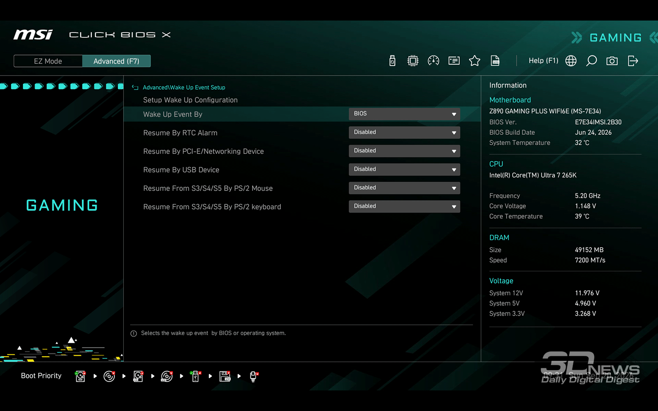This screenshot has height=411, width=658.
Task: Open Help (F1)
Action: (x=543, y=61)
